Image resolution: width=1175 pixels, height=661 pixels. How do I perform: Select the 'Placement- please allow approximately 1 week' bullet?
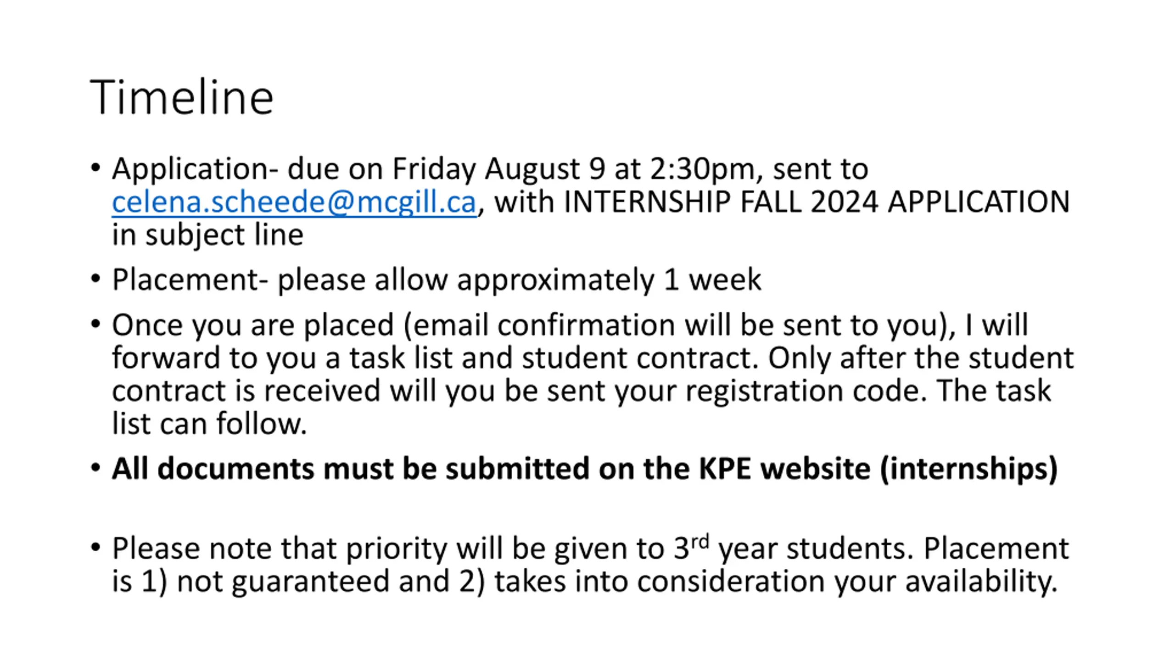click(x=436, y=280)
